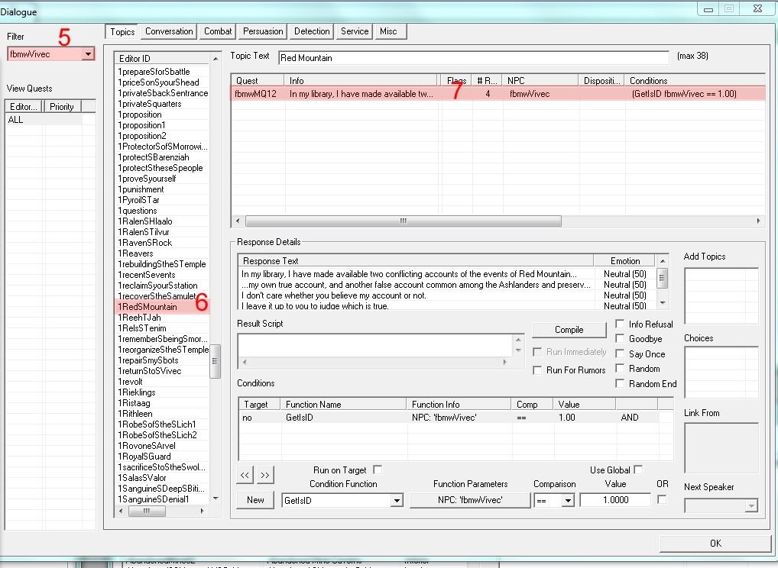
Task: Open the Comparison operator dropdown
Action: [x=568, y=501]
